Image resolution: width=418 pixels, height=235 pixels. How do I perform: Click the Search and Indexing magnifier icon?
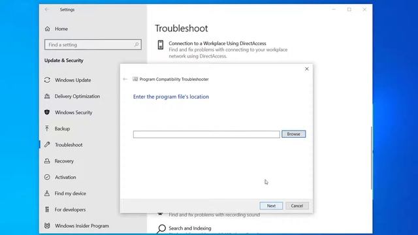[161, 228]
